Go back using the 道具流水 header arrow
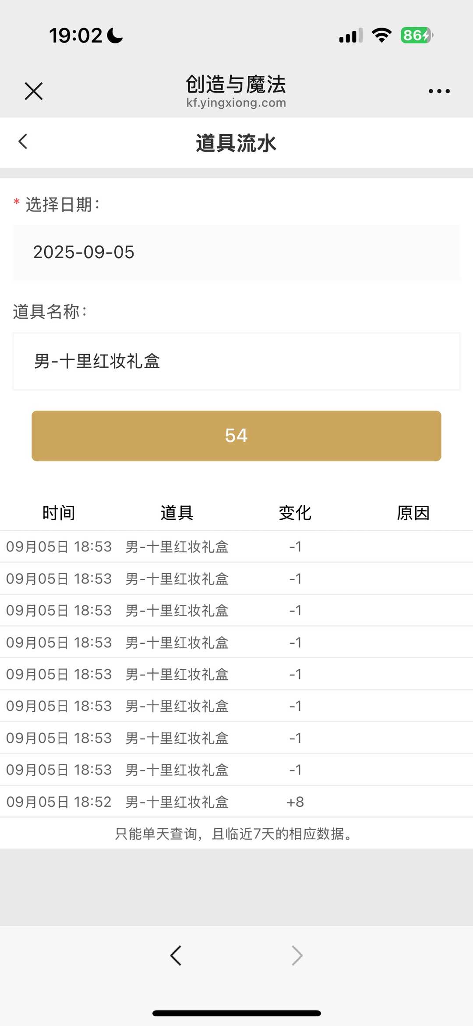Viewport: 473px width, 1026px height. pos(23,142)
